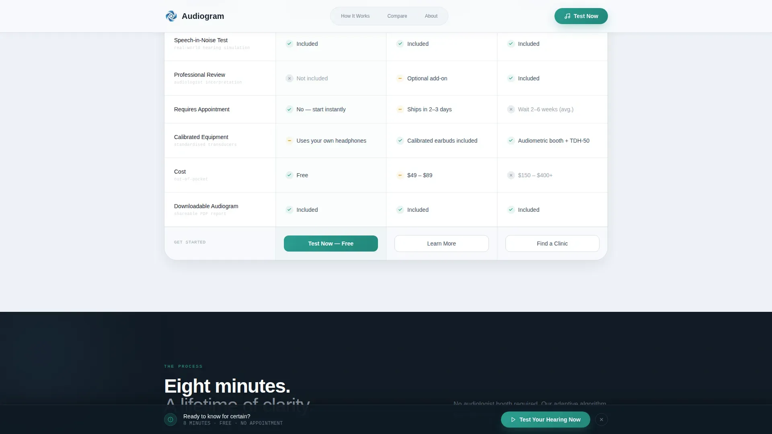Select the Professional Review row label
The width and height of the screenshot is (772, 434).
point(199,75)
